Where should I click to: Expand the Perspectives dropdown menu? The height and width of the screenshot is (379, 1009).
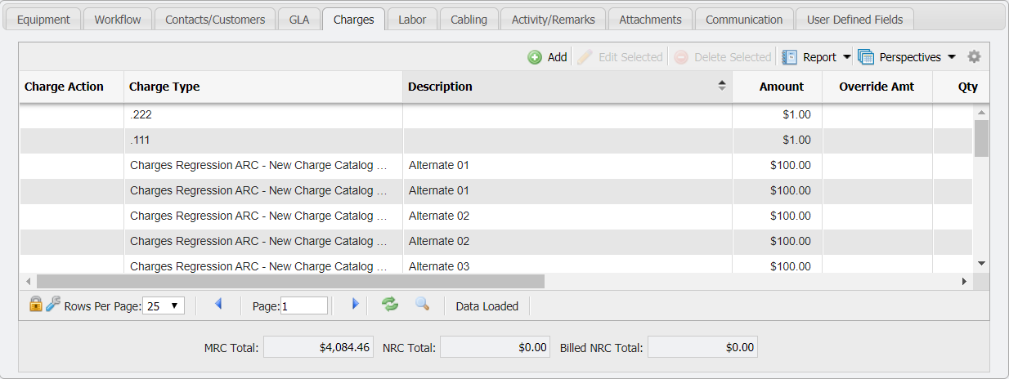tap(952, 57)
